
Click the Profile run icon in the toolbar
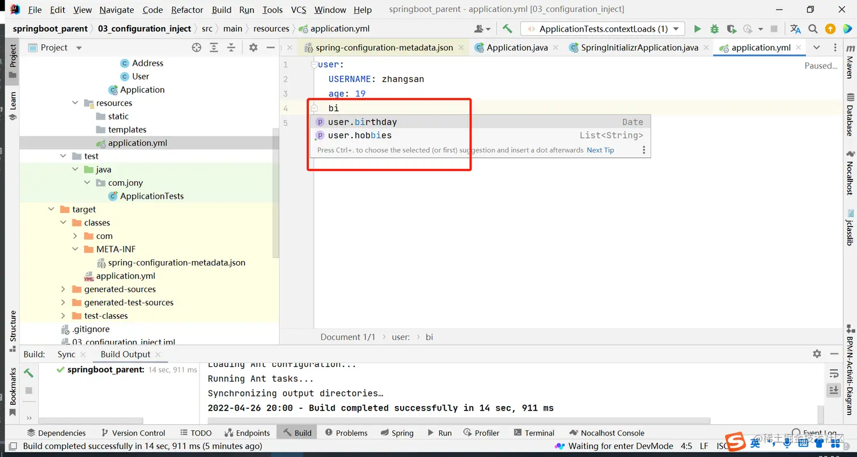(x=748, y=29)
